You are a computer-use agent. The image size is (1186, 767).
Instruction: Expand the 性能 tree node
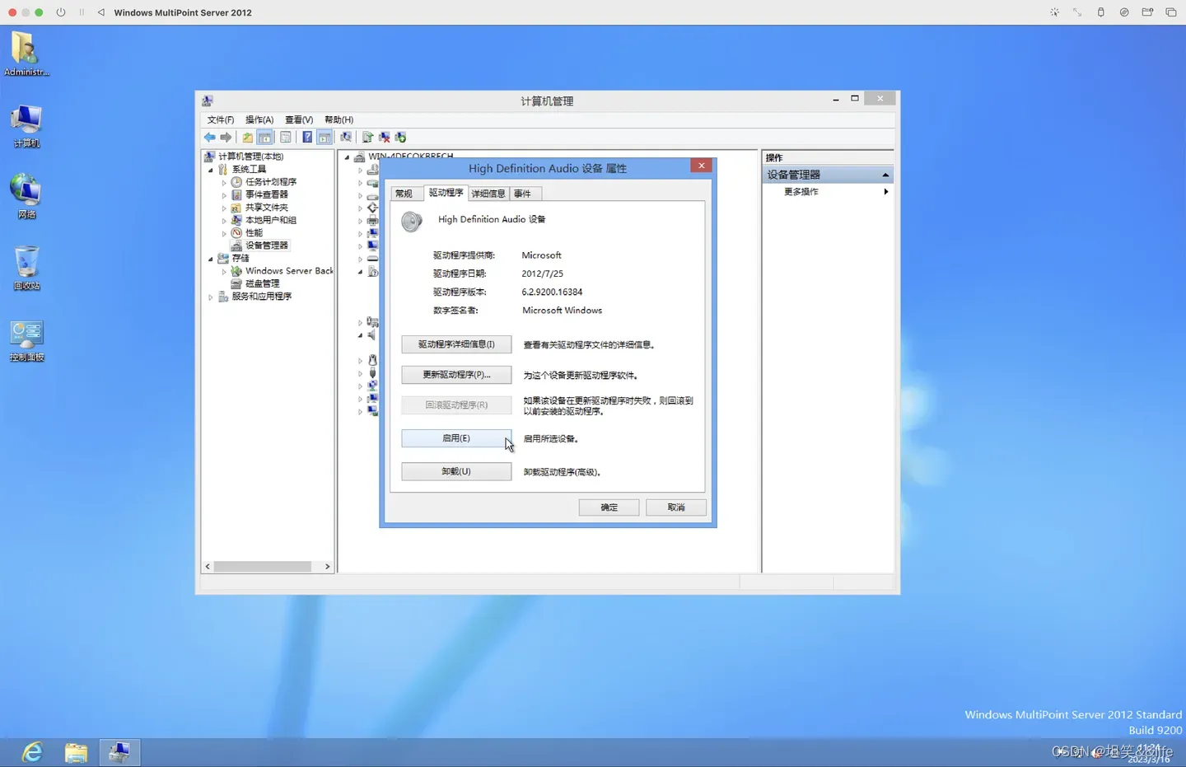click(x=224, y=233)
